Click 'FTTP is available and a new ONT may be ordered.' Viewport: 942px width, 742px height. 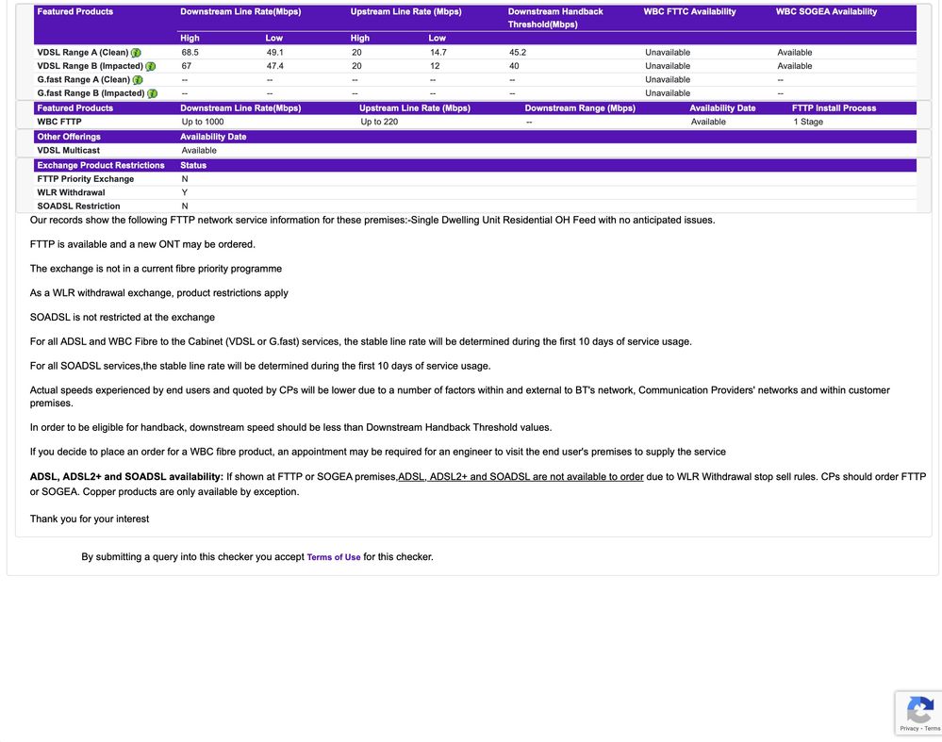click(142, 244)
